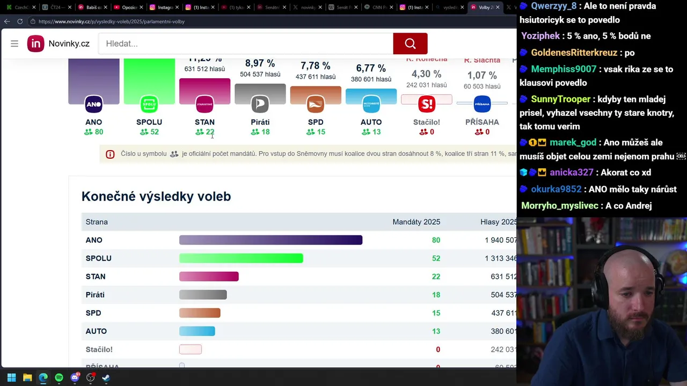The height and width of the screenshot is (386, 687).
Task: Click the streamer webcam video feed
Action: 602,301
